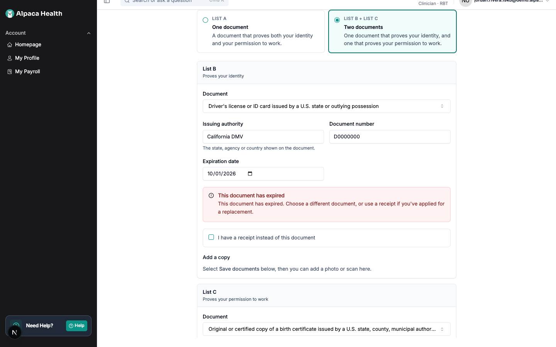
Task: Click the expired document warning icon
Action: point(211,195)
